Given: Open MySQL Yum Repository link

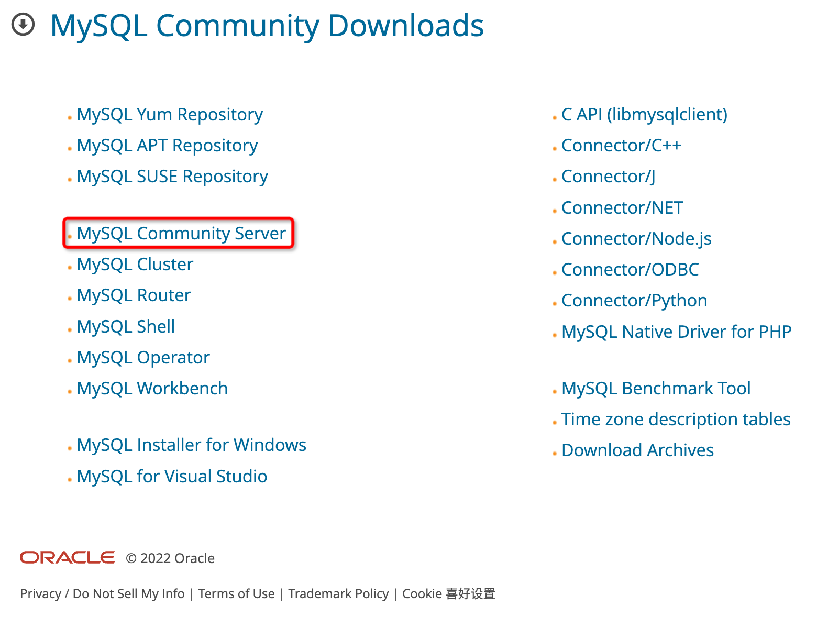Looking at the screenshot, I should pyautogui.click(x=170, y=115).
